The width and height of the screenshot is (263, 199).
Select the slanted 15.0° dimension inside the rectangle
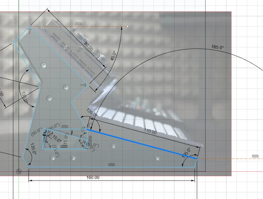[57, 139]
